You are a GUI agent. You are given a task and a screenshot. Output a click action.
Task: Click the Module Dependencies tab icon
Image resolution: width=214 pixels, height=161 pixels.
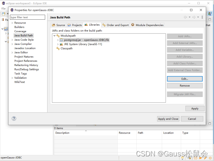pos(132,25)
